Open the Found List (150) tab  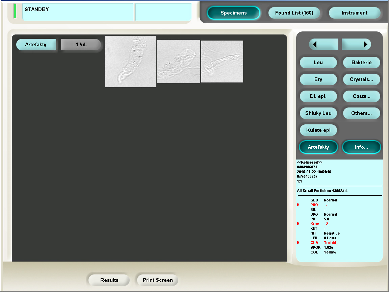(294, 13)
